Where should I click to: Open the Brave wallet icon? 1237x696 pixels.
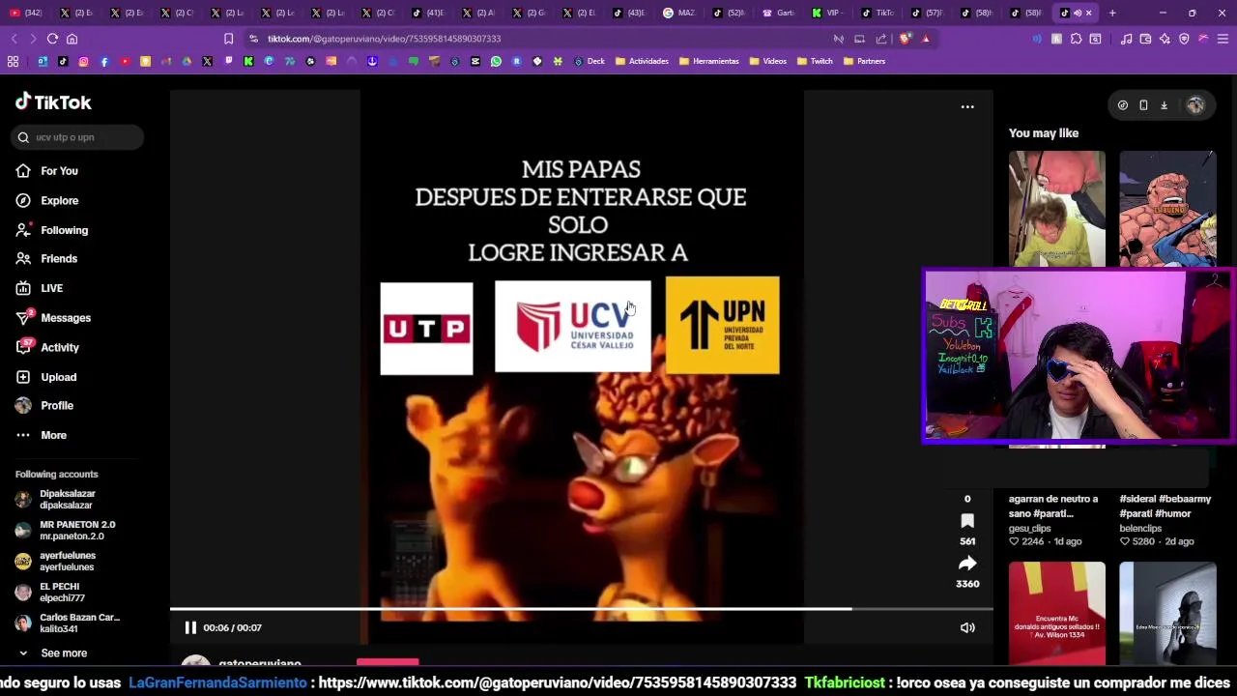point(1145,39)
